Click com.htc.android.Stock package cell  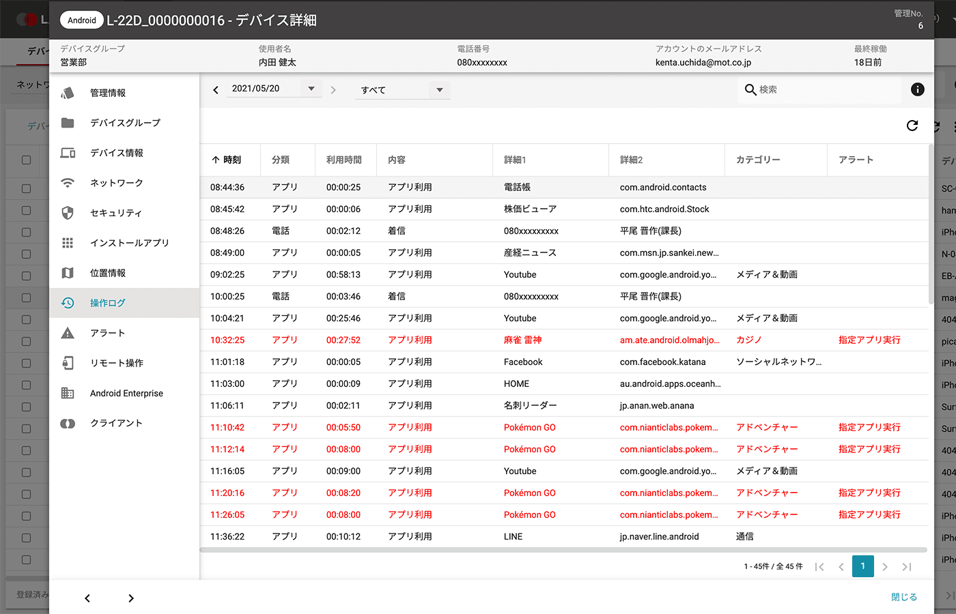pyautogui.click(x=664, y=209)
